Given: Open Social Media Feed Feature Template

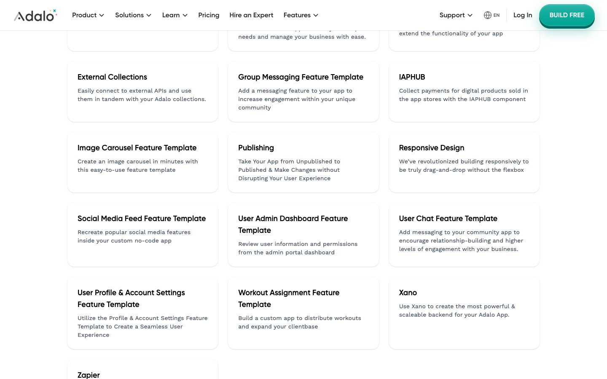Looking at the screenshot, I should [x=142, y=235].
